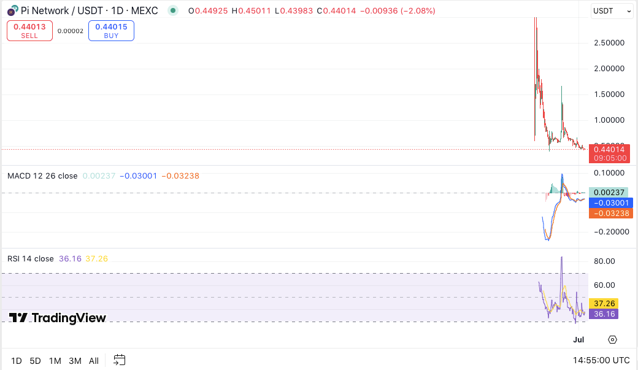Click the Pi Network / USDT symbol title
The height and width of the screenshot is (370, 638).
(x=89, y=10)
